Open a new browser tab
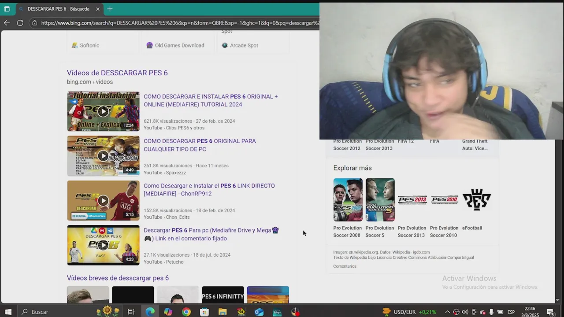The image size is (564, 317). click(x=110, y=9)
